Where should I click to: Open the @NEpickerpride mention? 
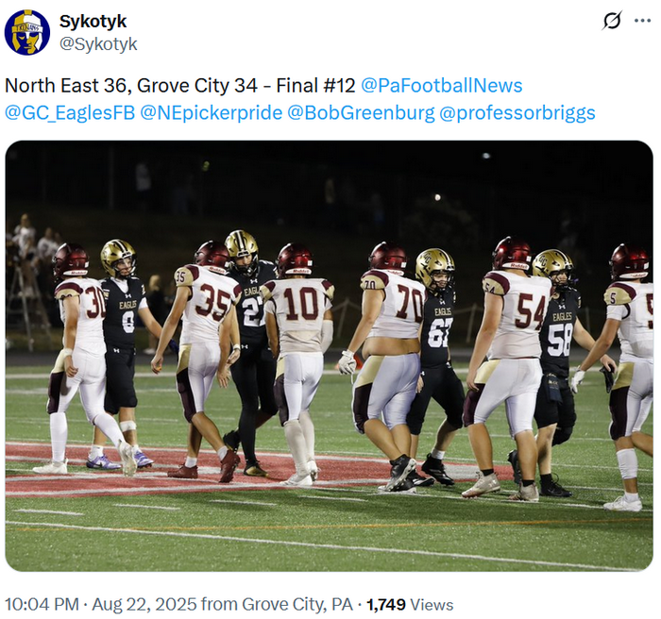tap(212, 112)
